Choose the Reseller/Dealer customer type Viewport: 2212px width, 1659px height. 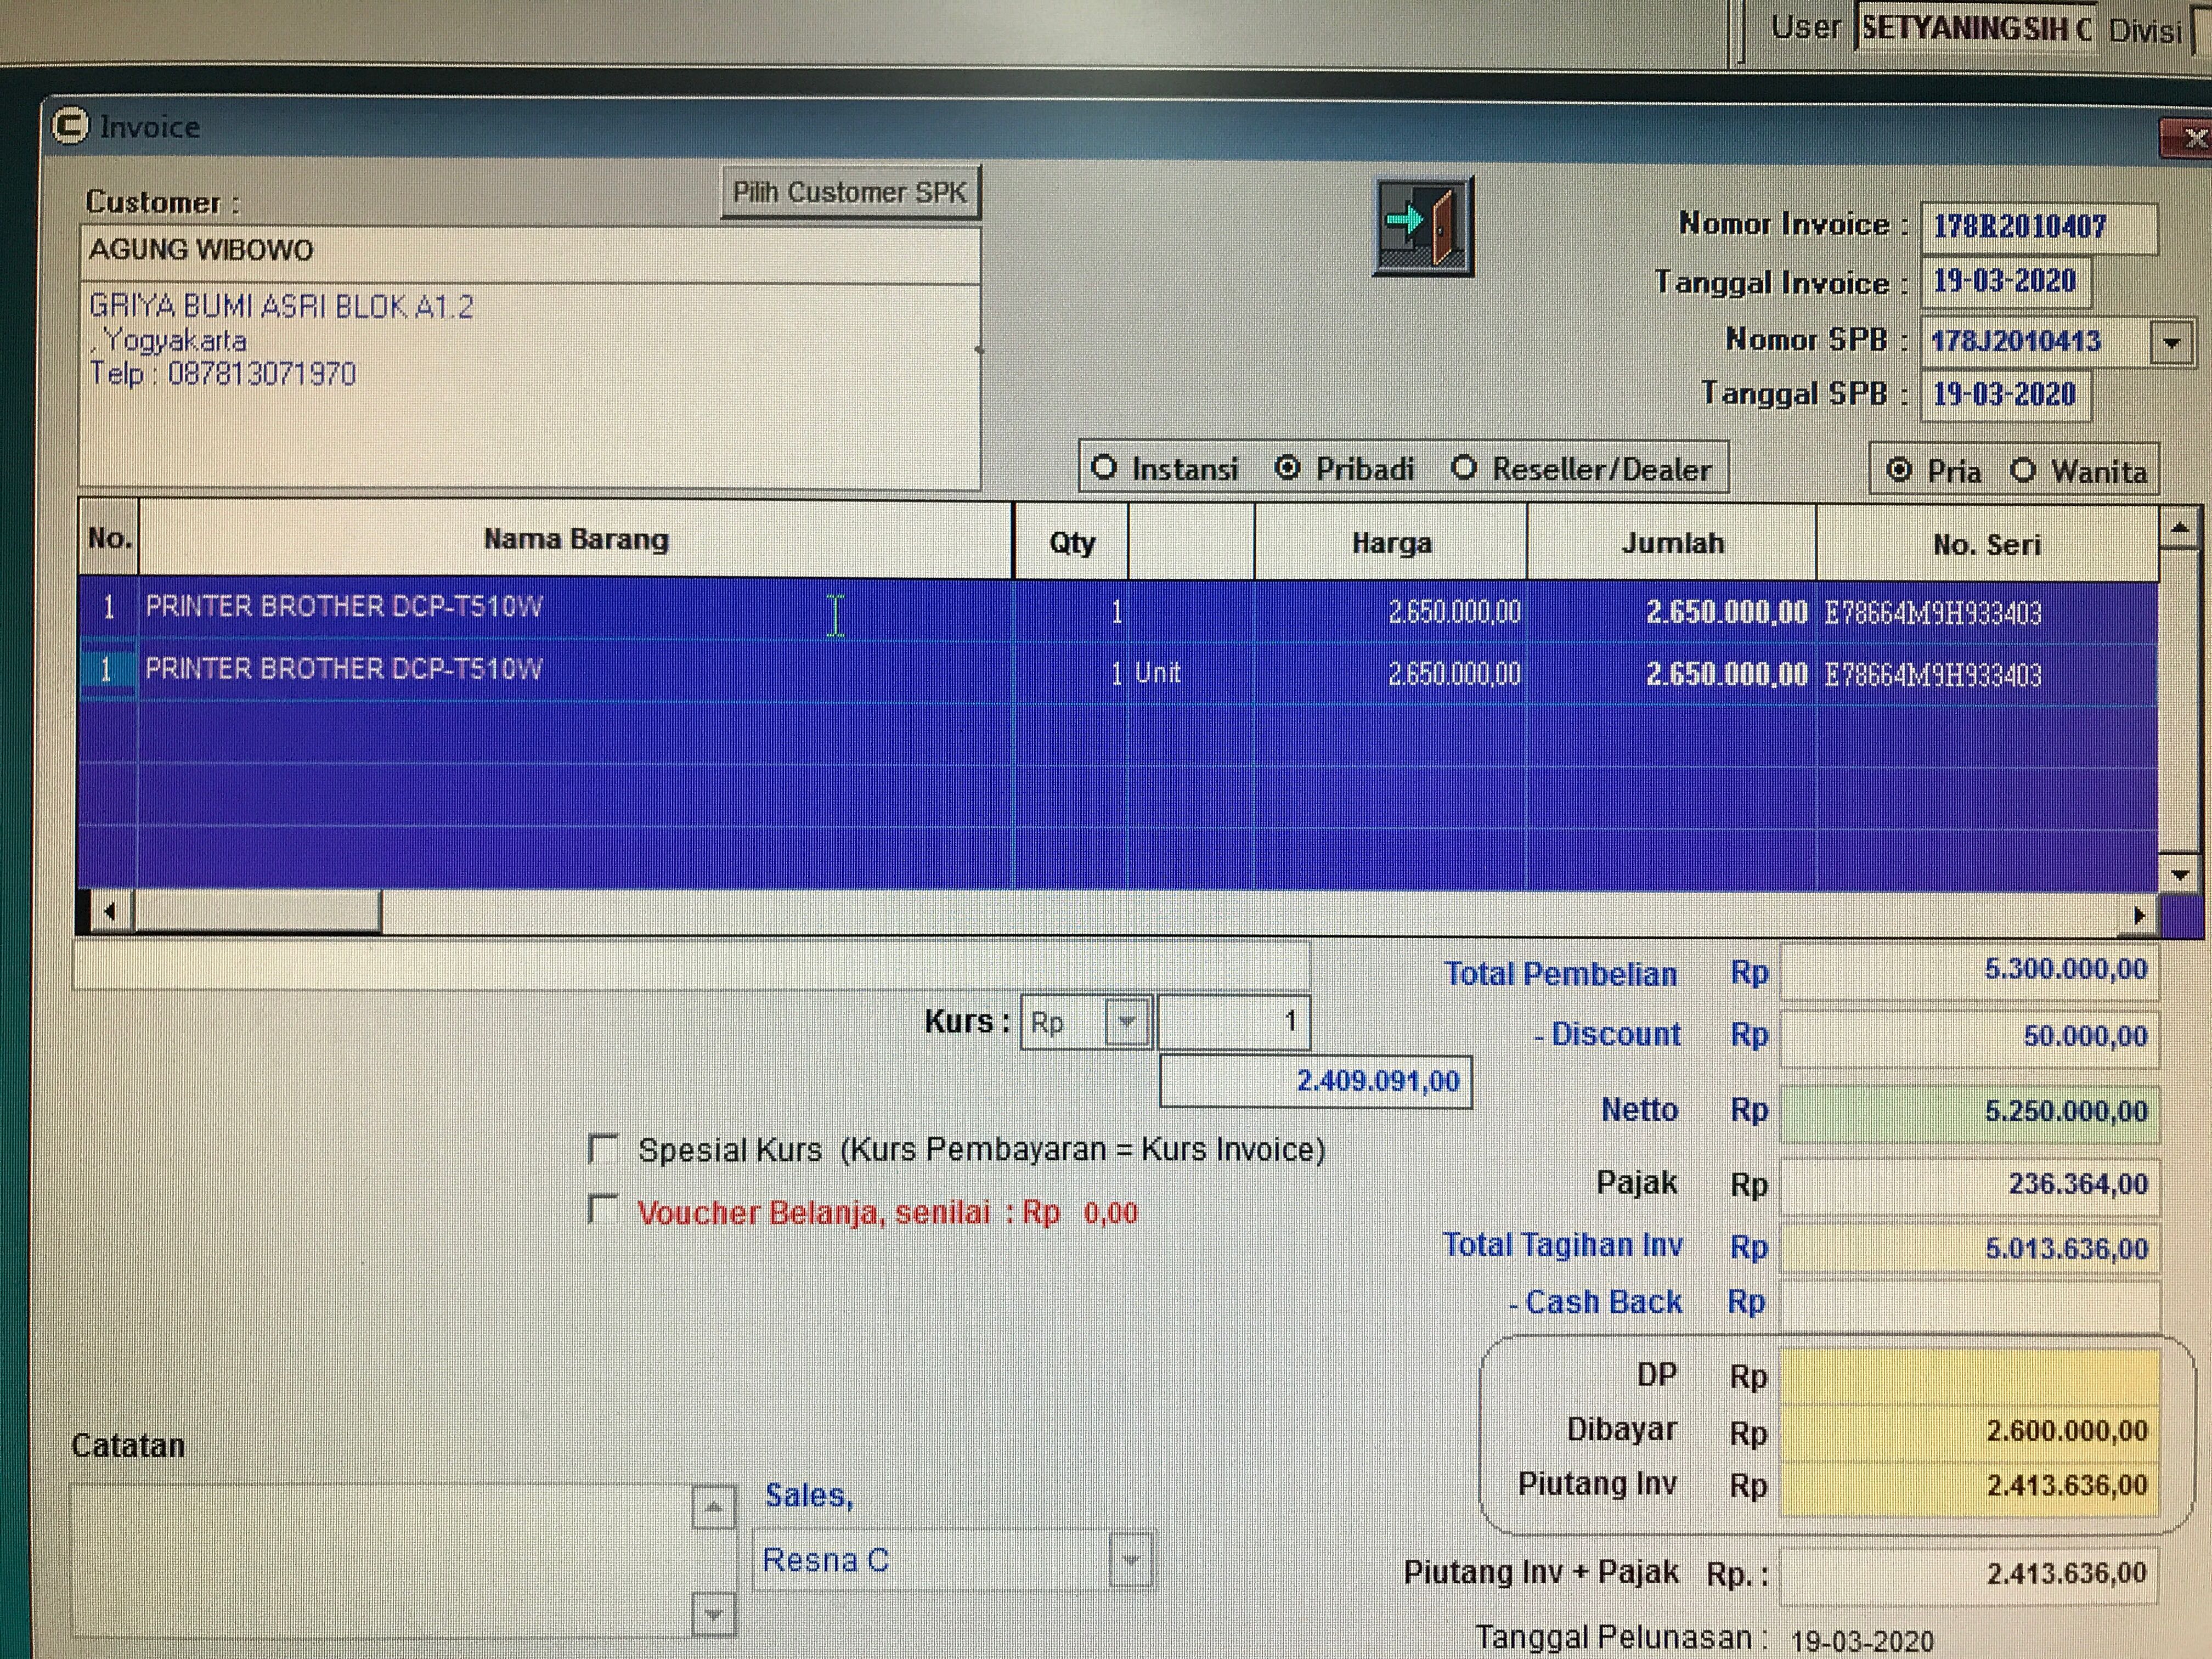click(1464, 468)
